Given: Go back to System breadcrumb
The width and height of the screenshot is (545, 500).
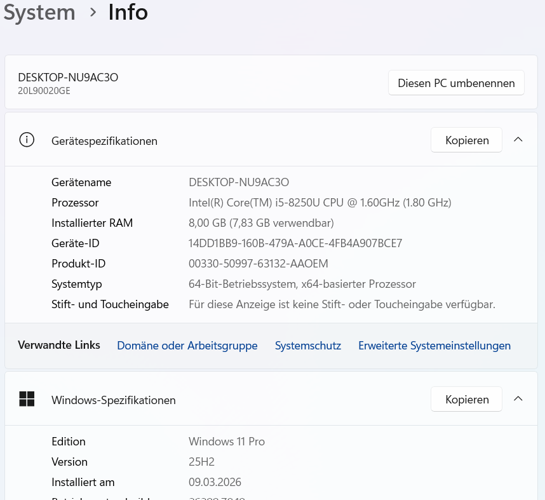Looking at the screenshot, I should (x=39, y=13).
